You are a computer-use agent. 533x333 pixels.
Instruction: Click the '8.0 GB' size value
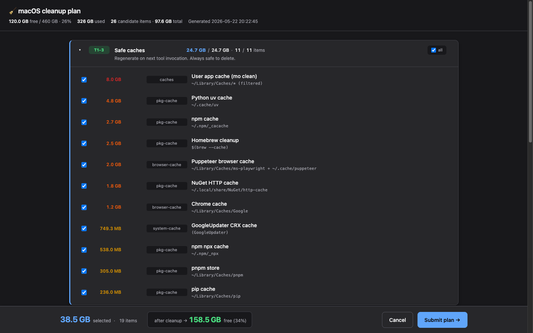tap(114, 80)
